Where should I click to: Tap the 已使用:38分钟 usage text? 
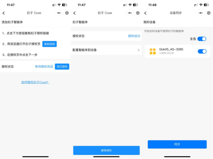click(x=167, y=53)
